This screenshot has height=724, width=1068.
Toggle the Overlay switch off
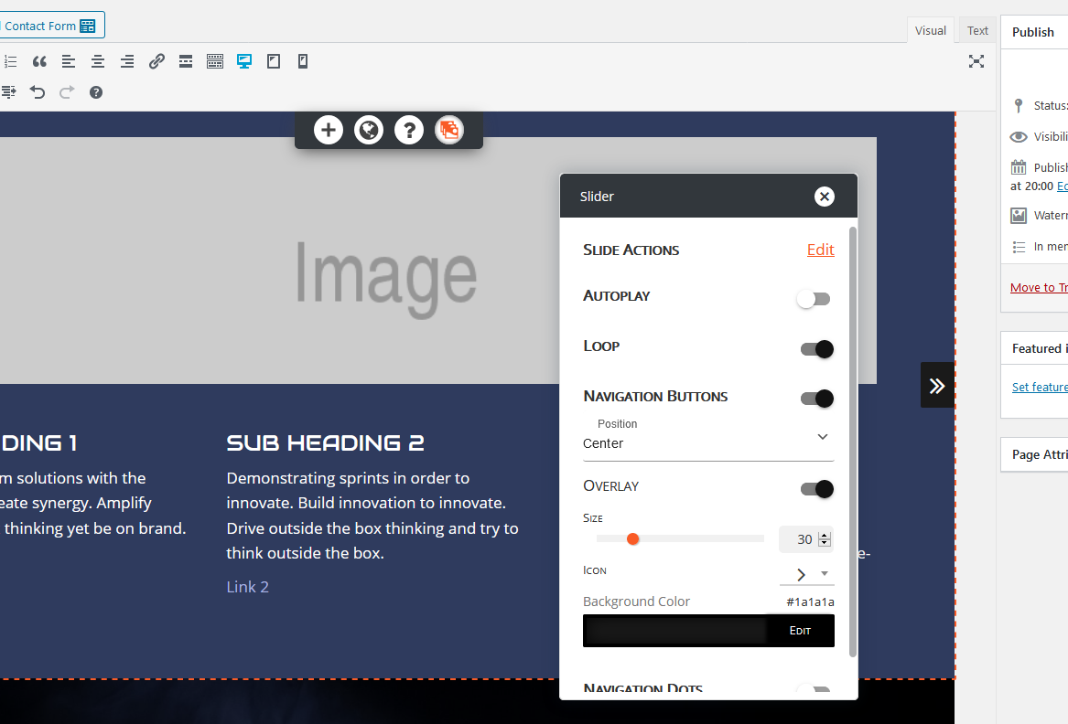[x=816, y=489]
